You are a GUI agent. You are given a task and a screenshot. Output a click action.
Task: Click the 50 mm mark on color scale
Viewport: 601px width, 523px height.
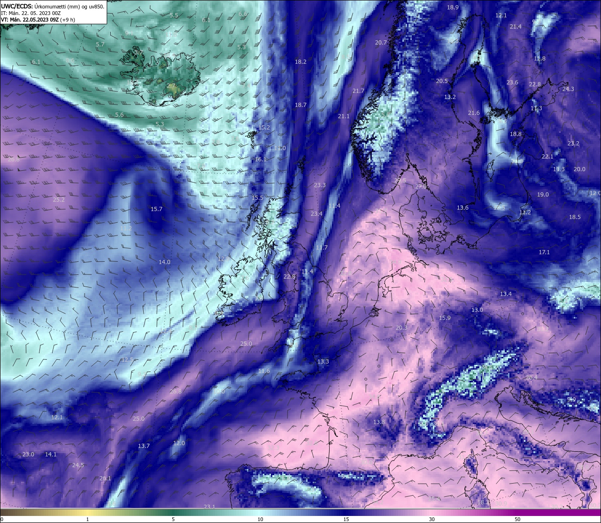point(517,519)
